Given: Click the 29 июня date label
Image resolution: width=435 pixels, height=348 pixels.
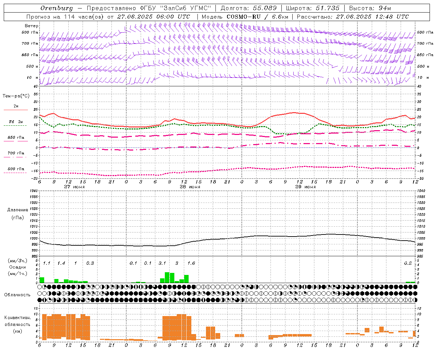Looking at the screenshot, I should pyautogui.click(x=305, y=187).
